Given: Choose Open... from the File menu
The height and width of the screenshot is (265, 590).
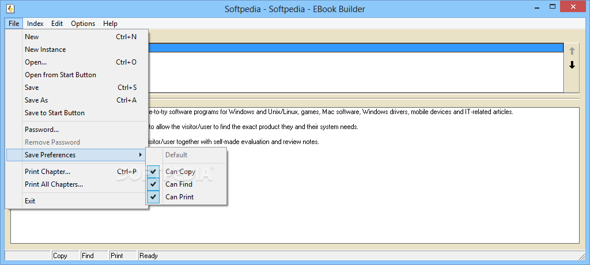Looking at the screenshot, I should [77, 62].
